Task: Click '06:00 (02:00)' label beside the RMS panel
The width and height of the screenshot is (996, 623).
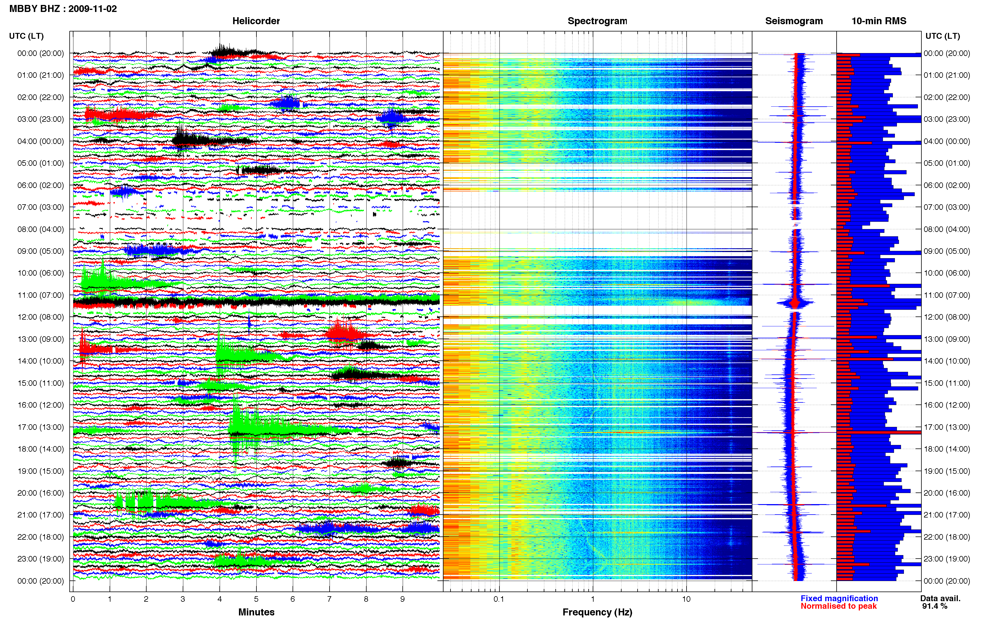Action: 946,185
